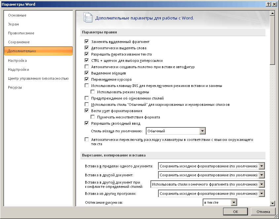The height and width of the screenshot is (219, 279).
Task: Click the vertical scrollbar thumb
Action: [272, 40]
